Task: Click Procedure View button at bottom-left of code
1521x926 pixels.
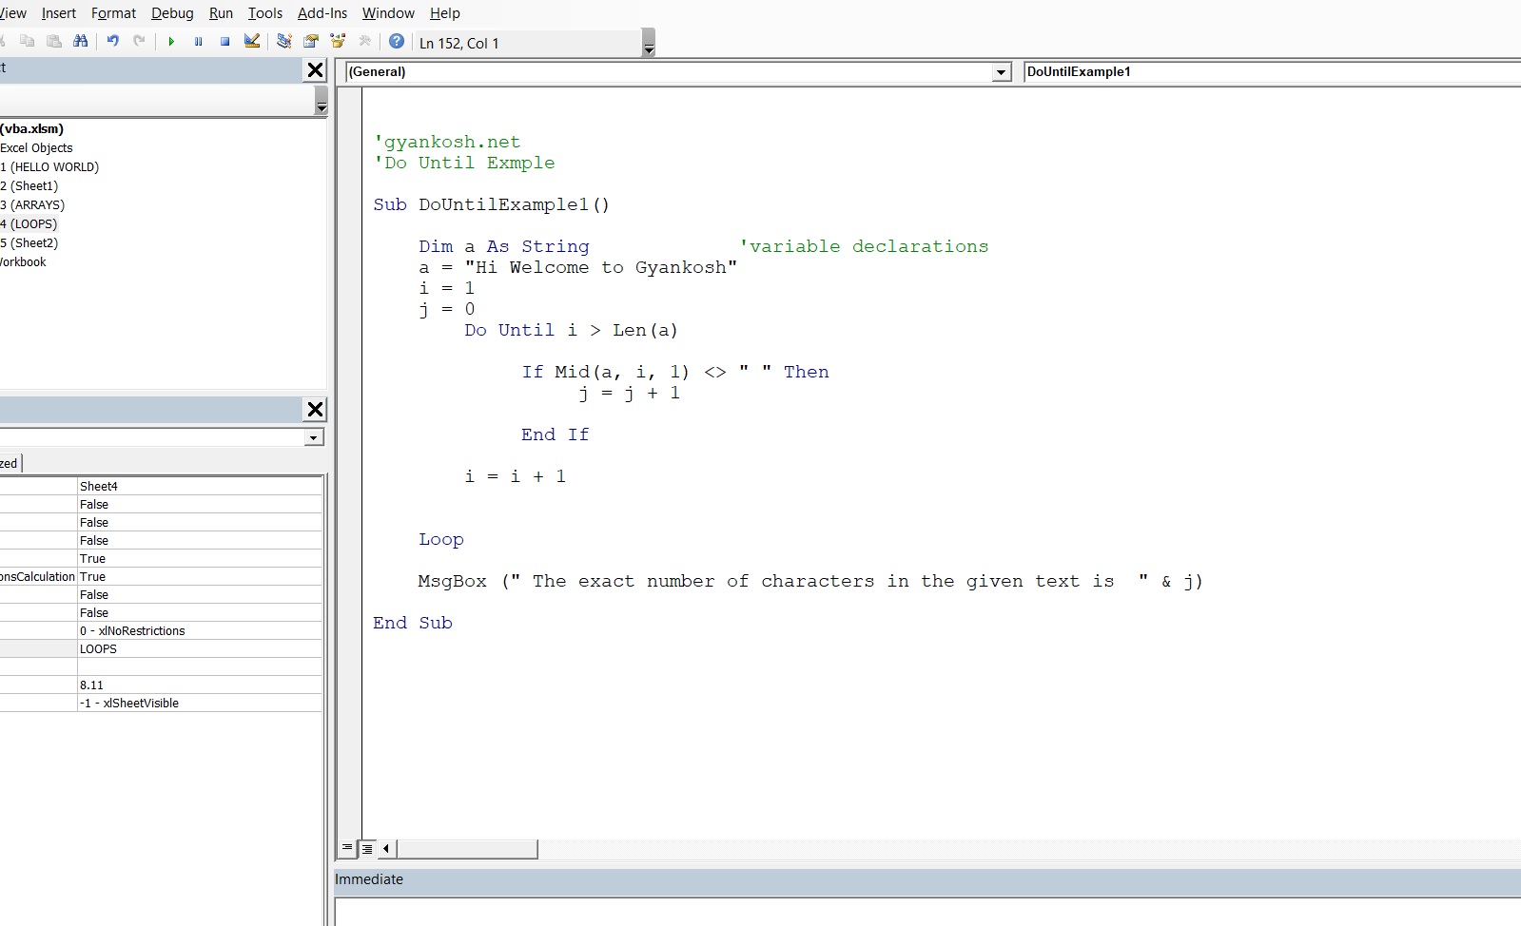Action: point(347,848)
